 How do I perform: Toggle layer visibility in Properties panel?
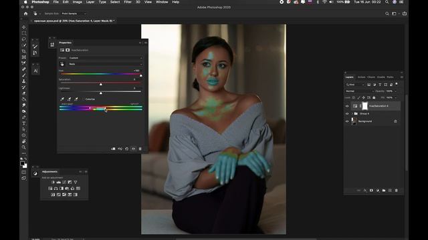134,149
